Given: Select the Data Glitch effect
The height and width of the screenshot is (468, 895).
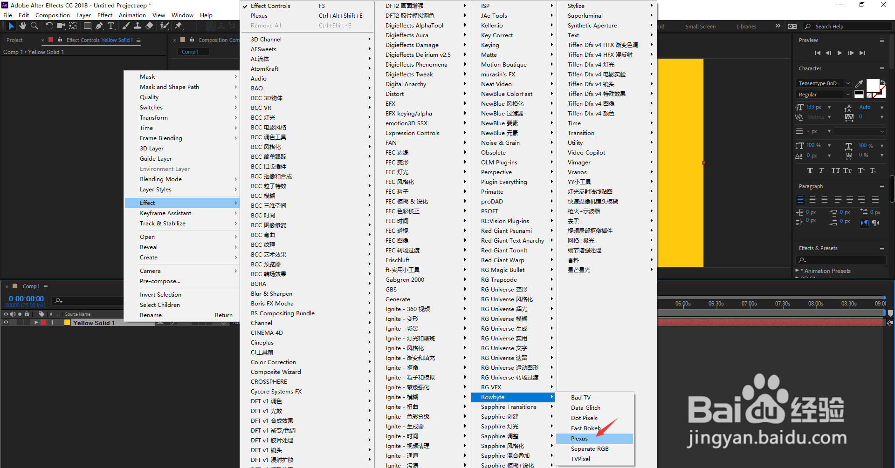Looking at the screenshot, I should coord(595,407).
